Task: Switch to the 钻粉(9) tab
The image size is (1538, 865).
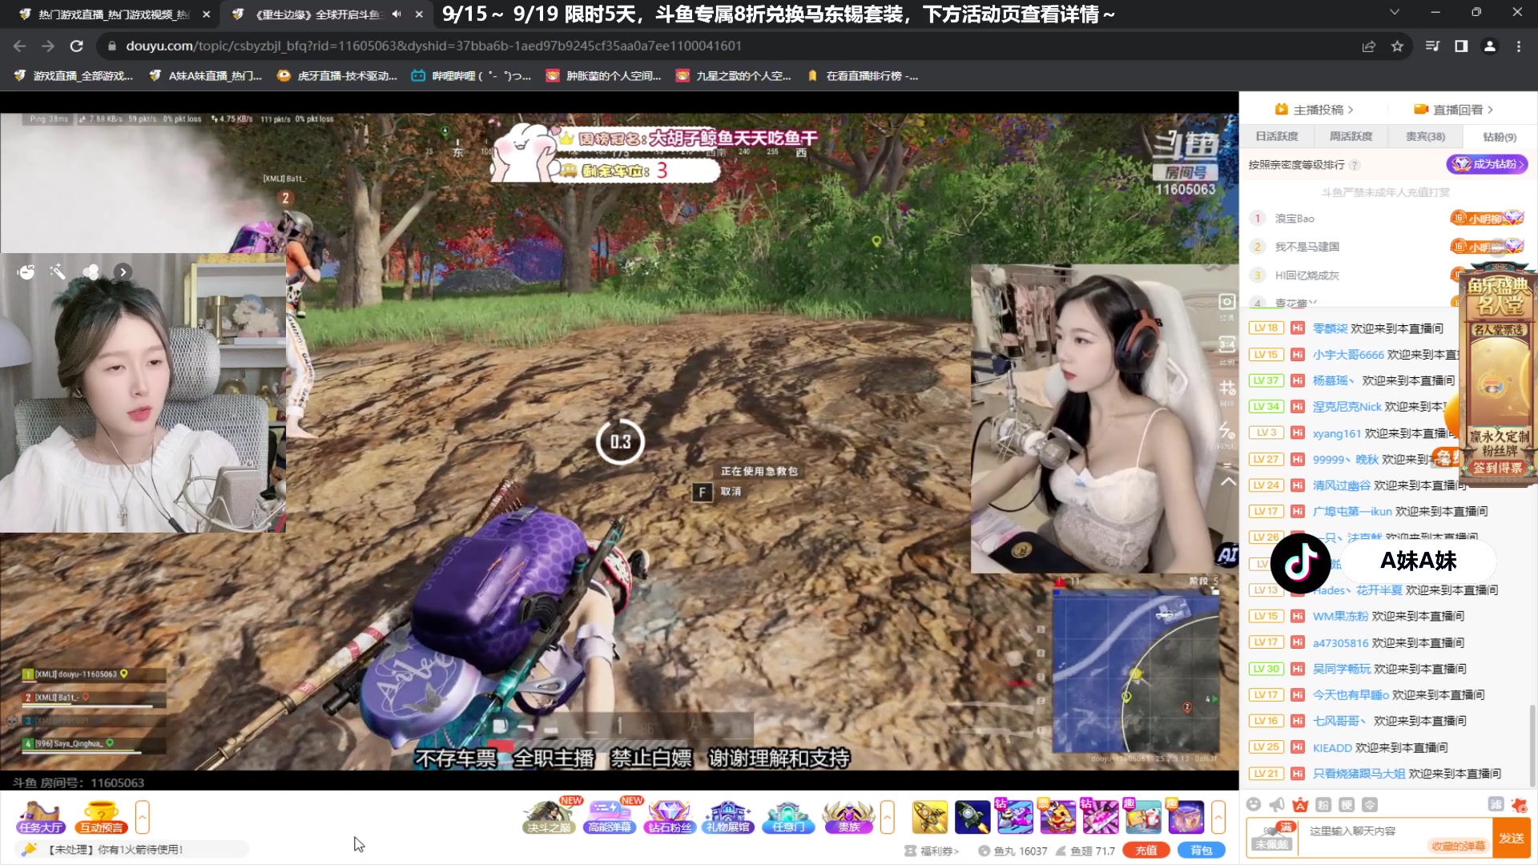Action: tap(1500, 137)
